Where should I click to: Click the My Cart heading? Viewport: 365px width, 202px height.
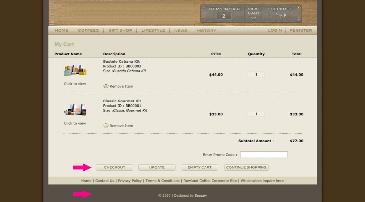tap(64, 45)
